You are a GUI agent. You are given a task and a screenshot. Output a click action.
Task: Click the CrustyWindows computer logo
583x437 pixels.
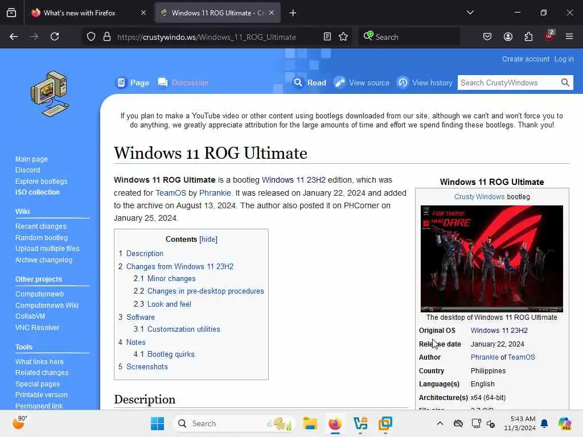[x=50, y=94]
